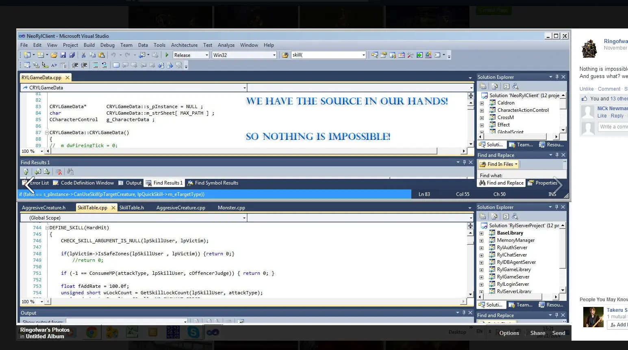Show the previous photo with left arrow

(x=29, y=185)
